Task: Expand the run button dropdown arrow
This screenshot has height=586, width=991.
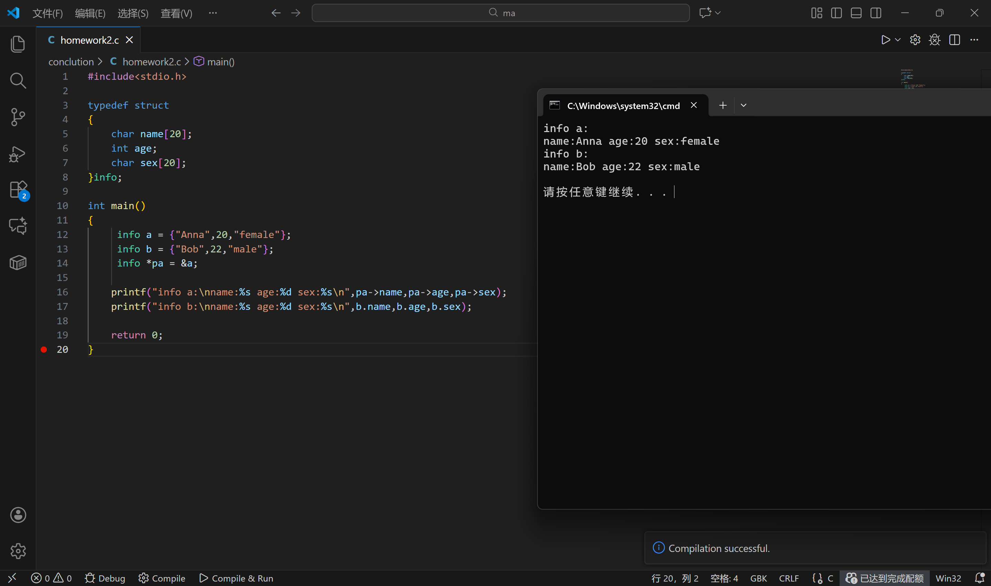Action: [898, 40]
